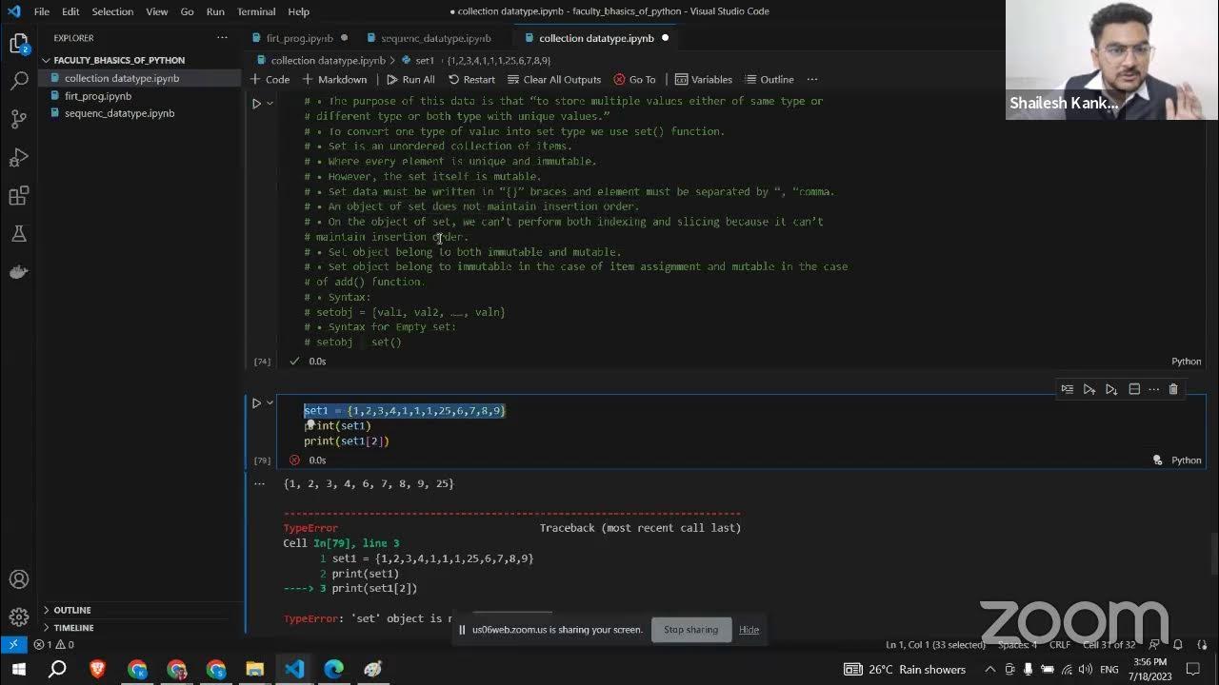Clear All Outputs in notebook
This screenshot has width=1219, height=685.
[554, 79]
